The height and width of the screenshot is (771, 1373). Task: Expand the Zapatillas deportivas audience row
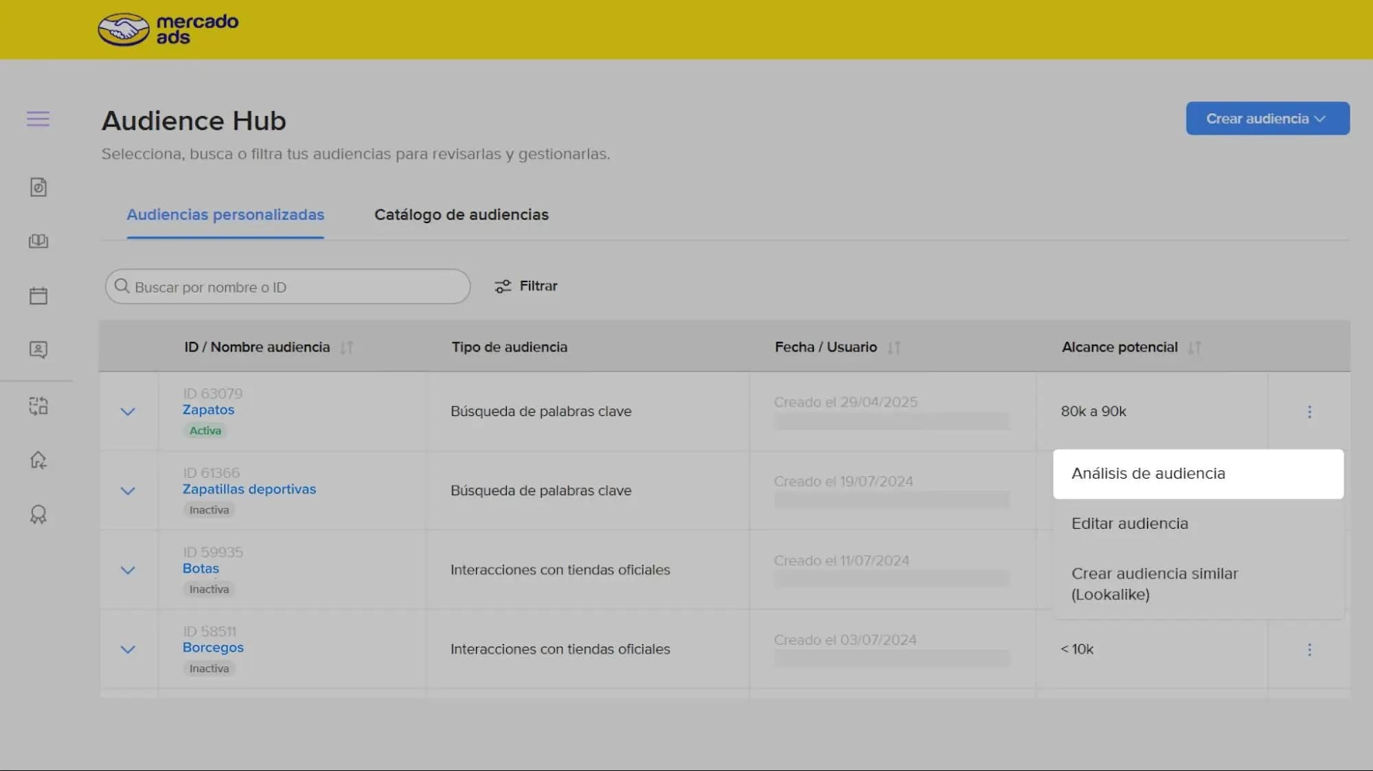[128, 491]
